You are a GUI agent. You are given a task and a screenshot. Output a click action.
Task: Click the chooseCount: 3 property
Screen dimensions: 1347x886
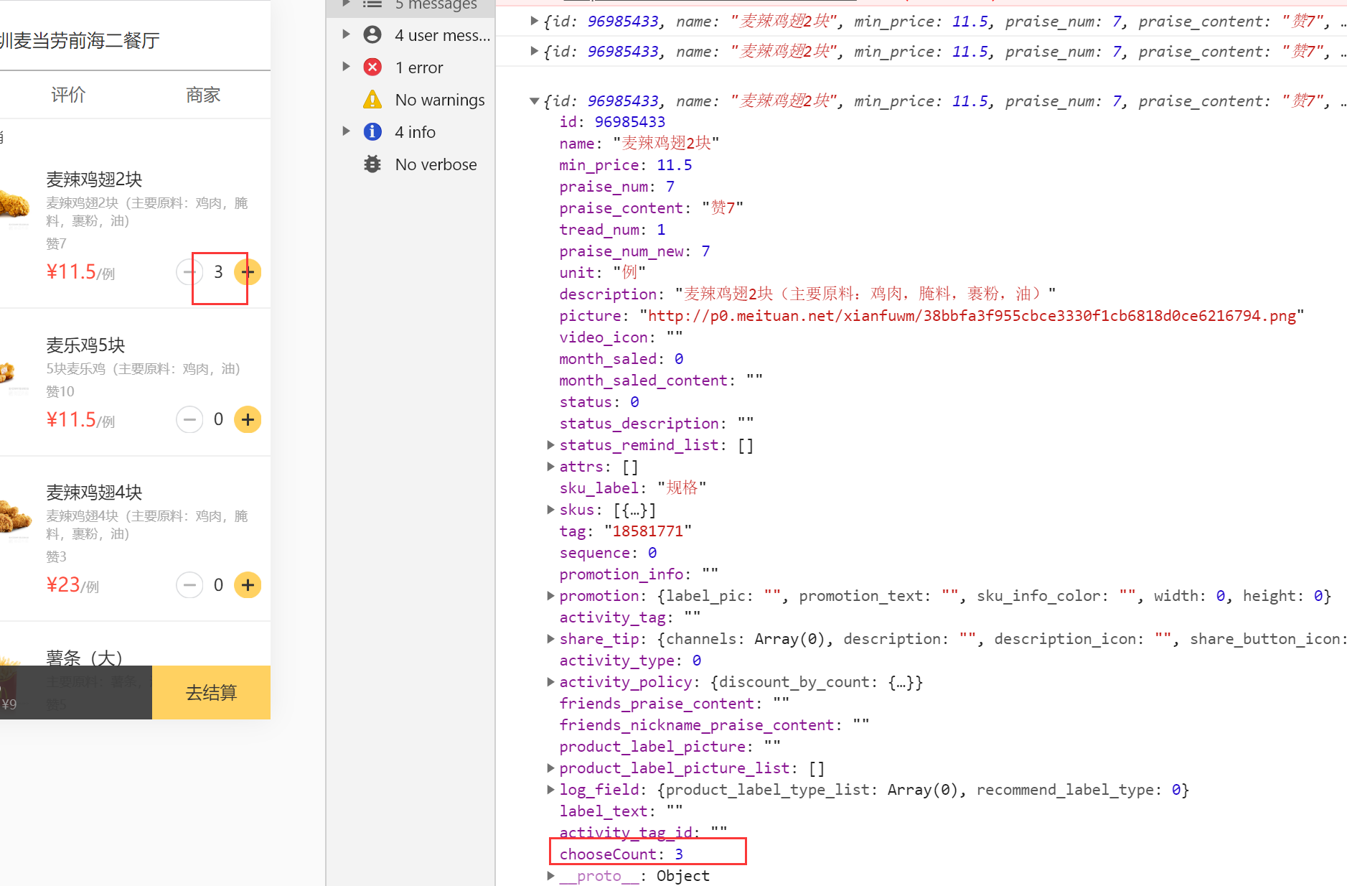(x=621, y=854)
